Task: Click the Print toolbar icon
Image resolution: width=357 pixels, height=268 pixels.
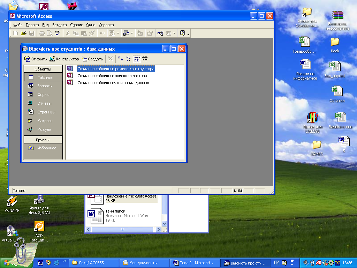Action: pyautogui.click(x=42, y=33)
